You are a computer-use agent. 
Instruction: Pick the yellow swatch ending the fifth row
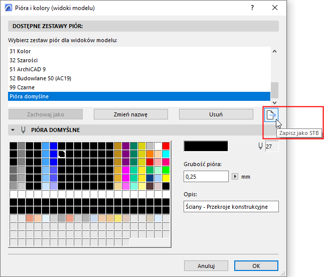pos(166,178)
